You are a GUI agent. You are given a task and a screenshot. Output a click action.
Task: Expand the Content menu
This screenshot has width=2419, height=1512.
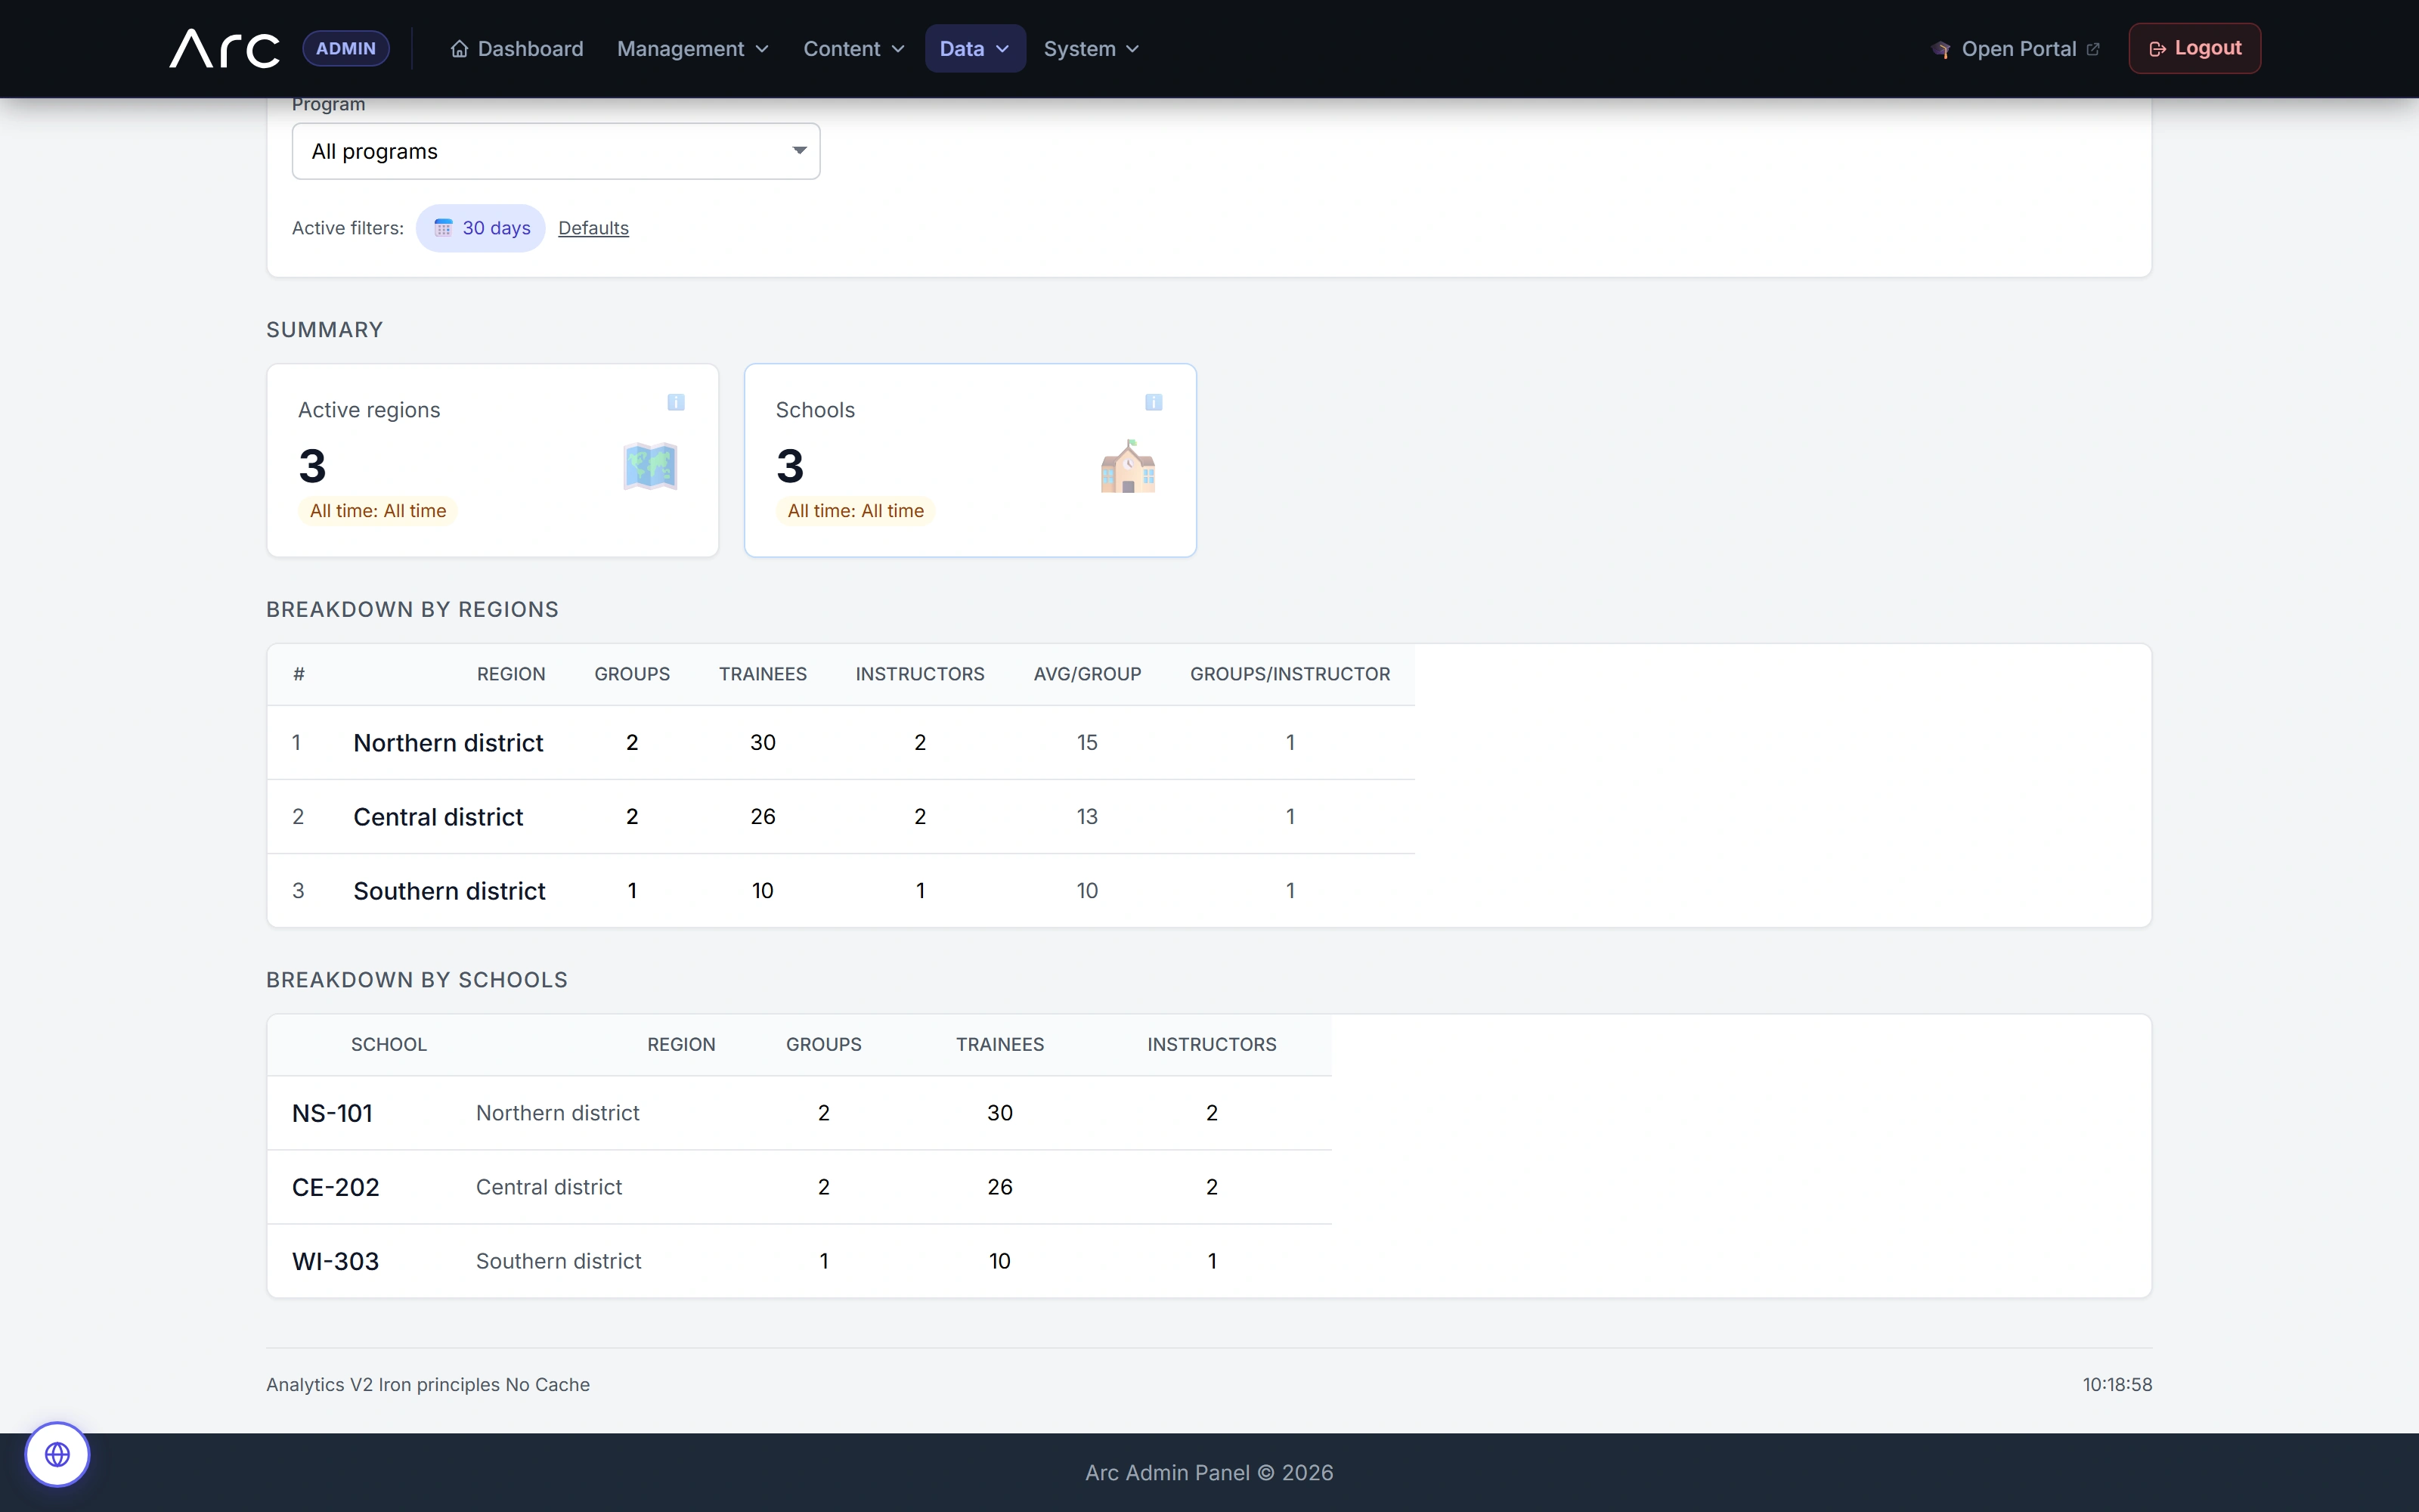(853, 49)
